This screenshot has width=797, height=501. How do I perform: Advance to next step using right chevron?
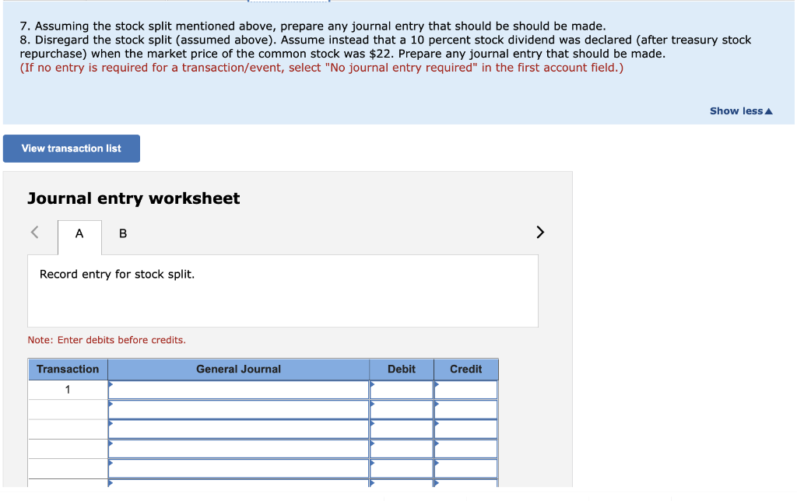(540, 231)
